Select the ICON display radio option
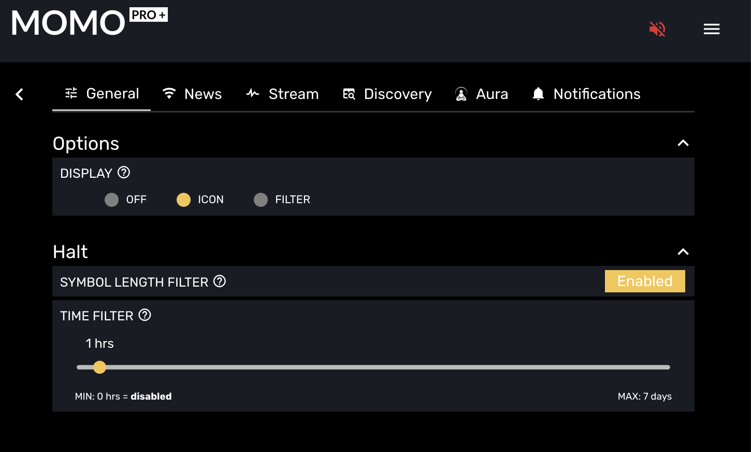This screenshot has width=751, height=452. click(x=184, y=200)
